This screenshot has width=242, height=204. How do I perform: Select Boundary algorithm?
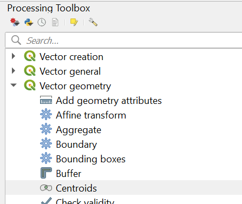(x=76, y=144)
